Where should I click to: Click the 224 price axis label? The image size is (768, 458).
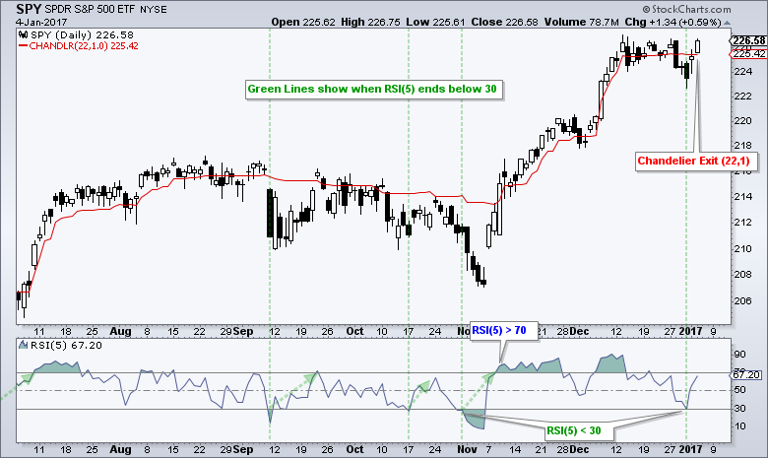tap(743, 72)
